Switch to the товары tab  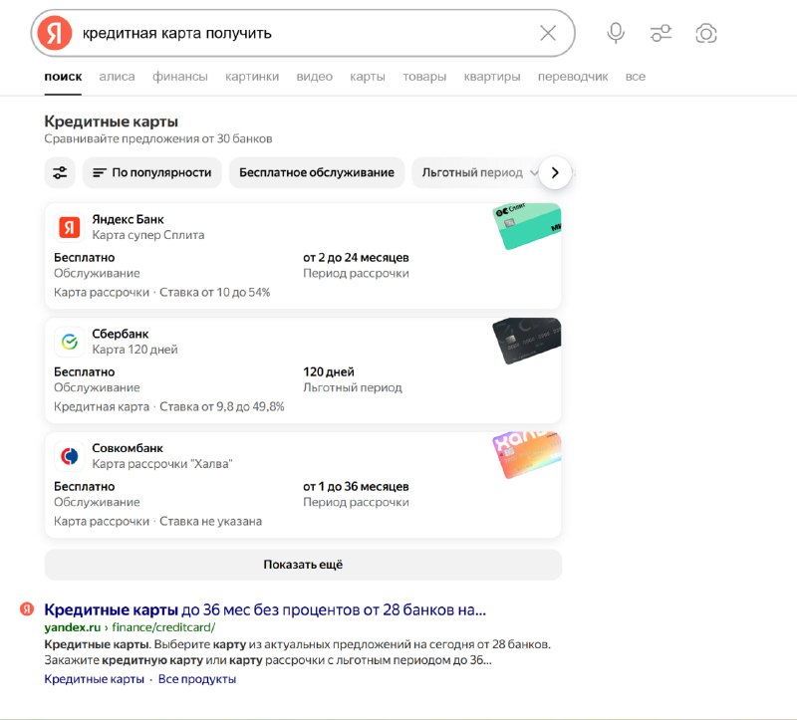[x=424, y=77]
